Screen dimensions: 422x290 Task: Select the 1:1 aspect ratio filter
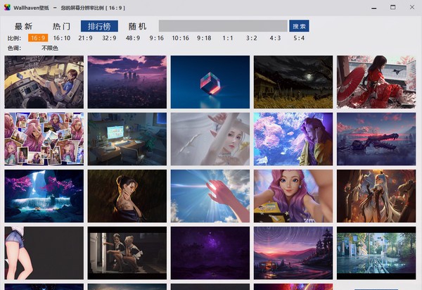pyautogui.click(x=228, y=38)
